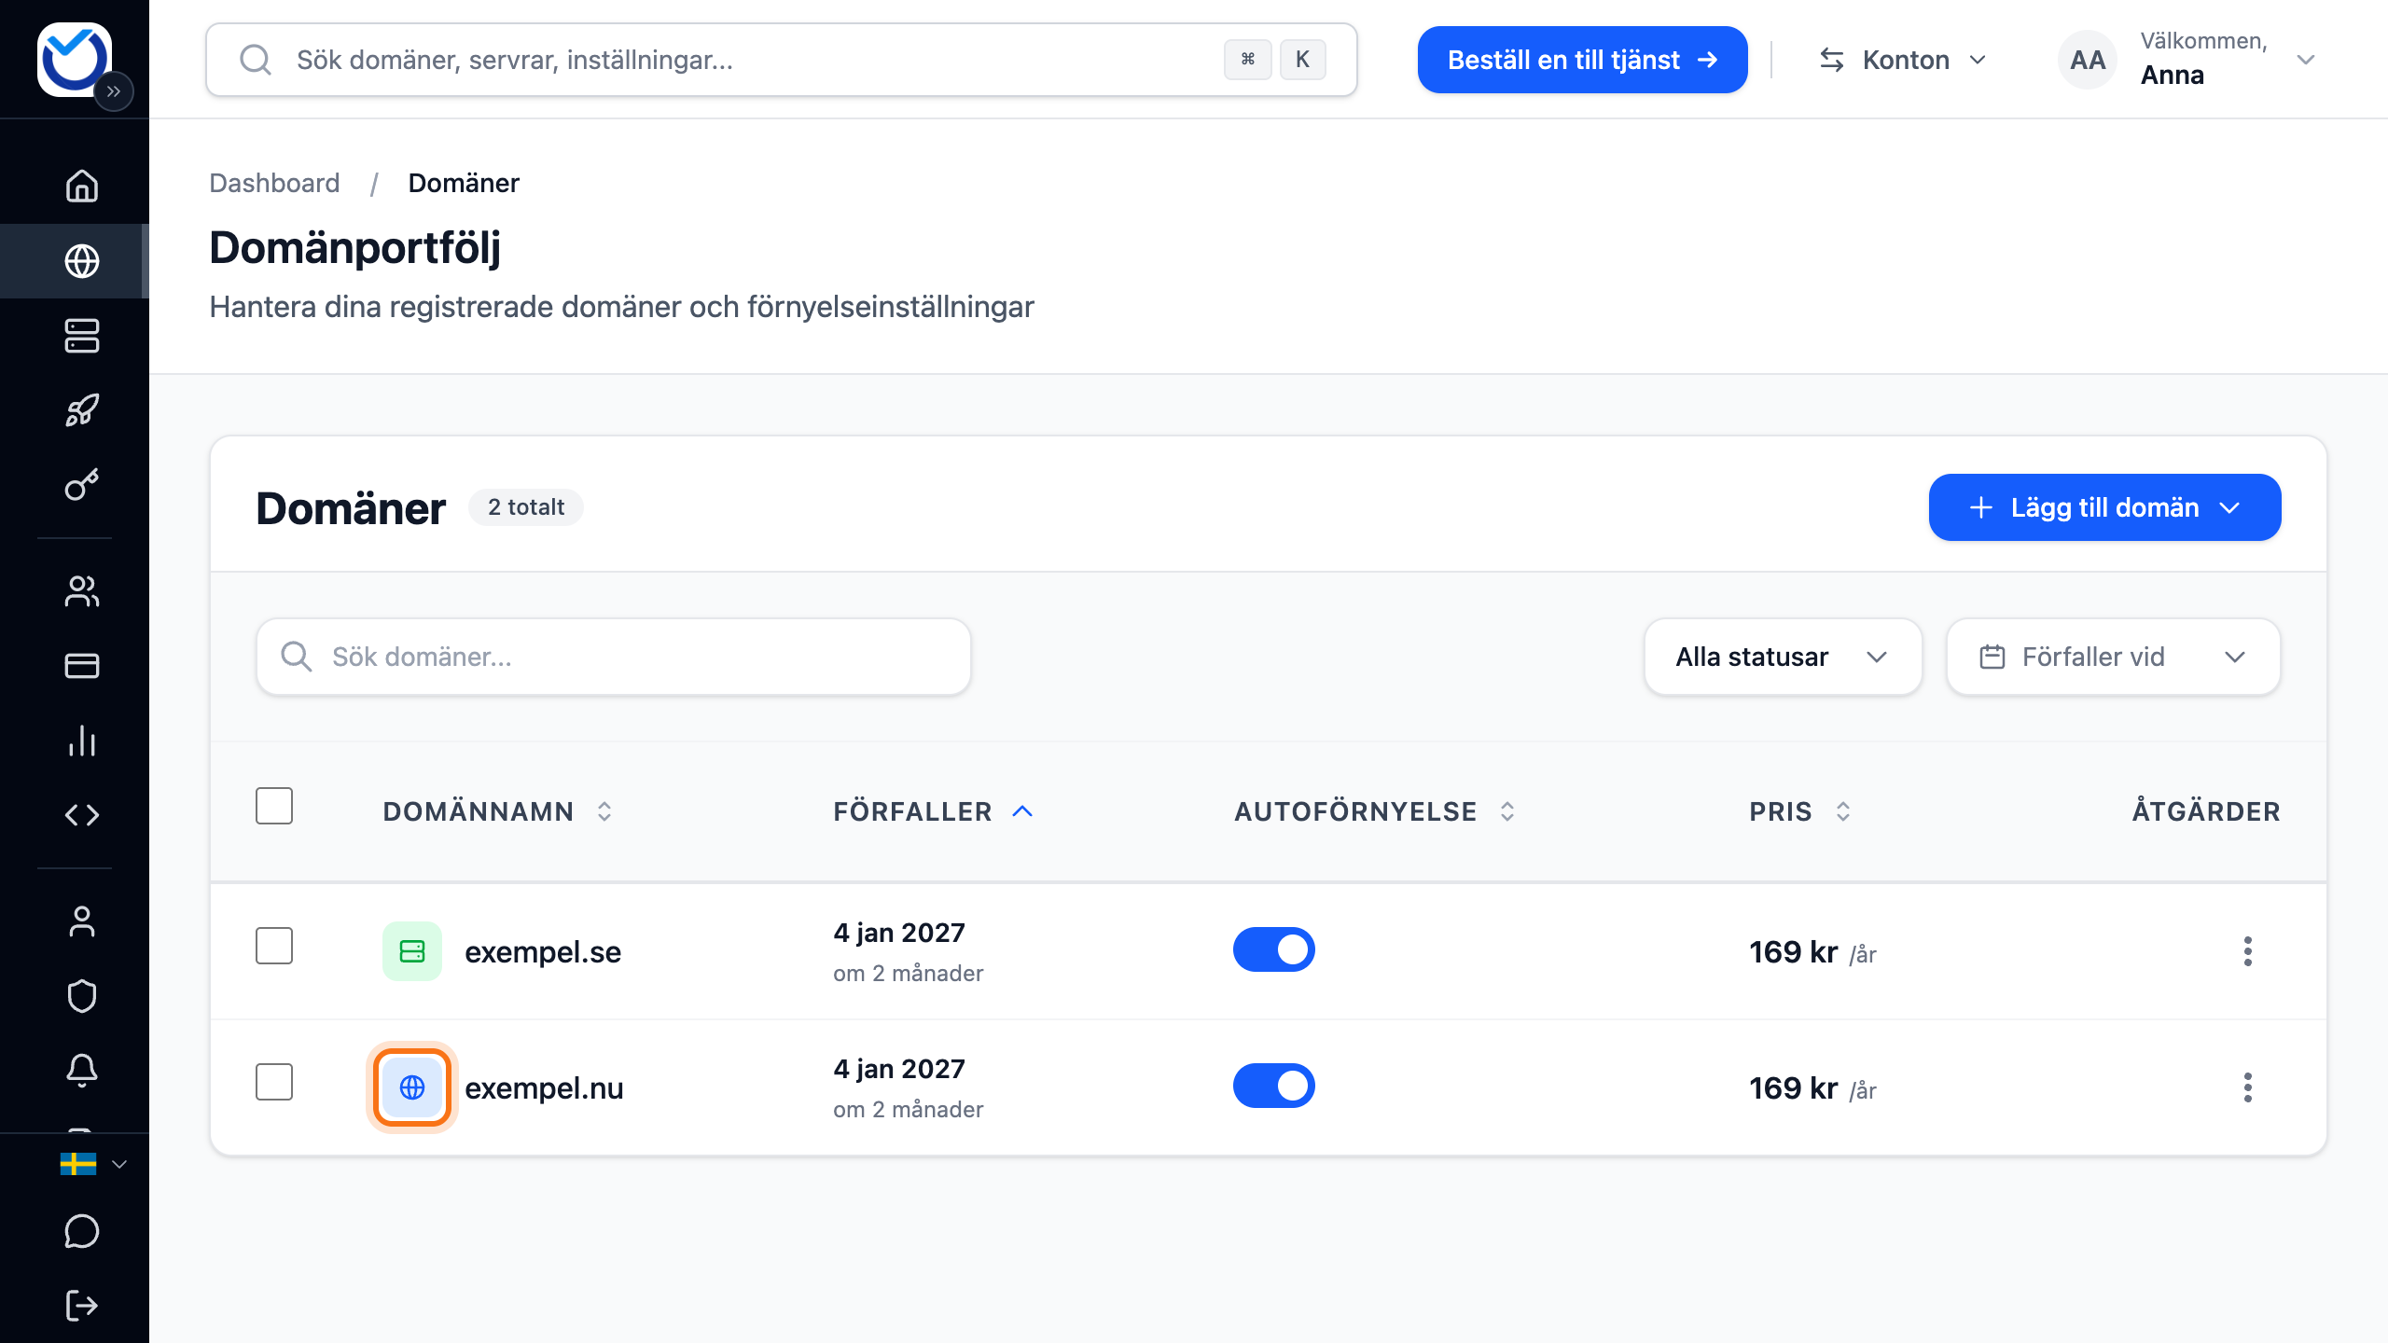Screen dimensions: 2388x1343
Task: Open actions menu for exempel.nu row
Action: (x=2248, y=1087)
